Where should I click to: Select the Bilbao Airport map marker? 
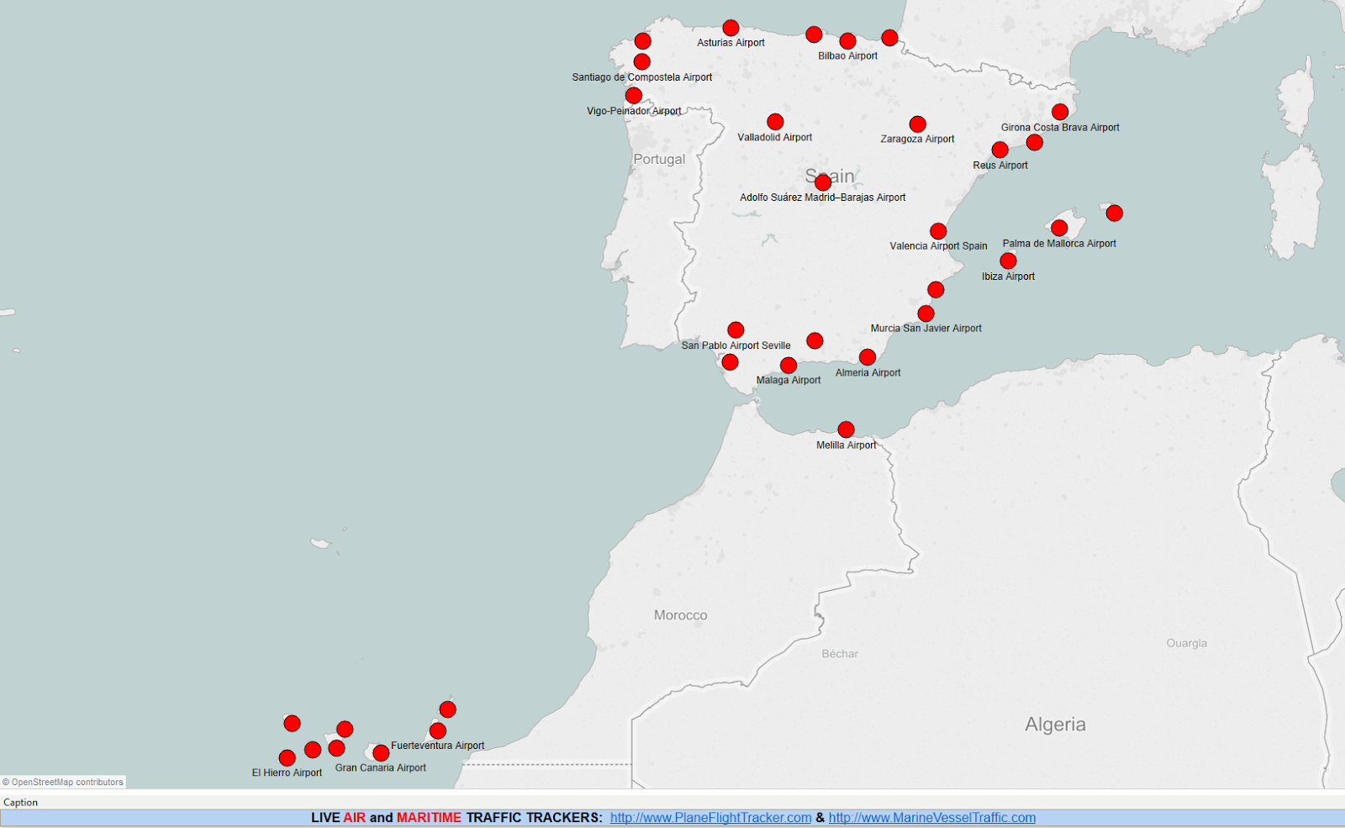[x=847, y=41]
